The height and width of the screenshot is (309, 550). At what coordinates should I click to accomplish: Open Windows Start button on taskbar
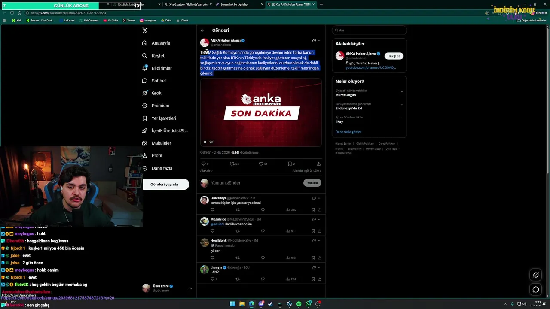[232, 304]
